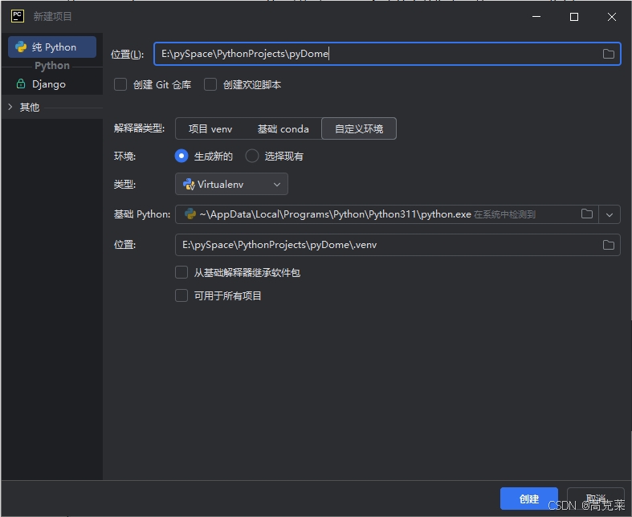Expand the 其他 section in sidebar
The width and height of the screenshot is (632, 517).
coord(10,107)
